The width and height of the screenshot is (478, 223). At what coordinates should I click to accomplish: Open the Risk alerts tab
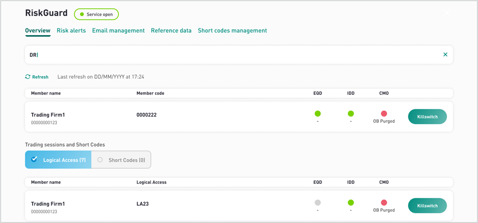(x=71, y=30)
